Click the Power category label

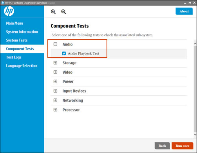coord(68,82)
